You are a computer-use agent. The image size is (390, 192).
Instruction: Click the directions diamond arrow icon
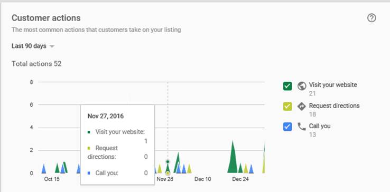301,107
